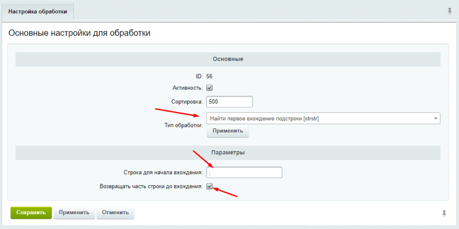
Task: Click Применить below the processing type dropdown
Action: tap(228, 131)
